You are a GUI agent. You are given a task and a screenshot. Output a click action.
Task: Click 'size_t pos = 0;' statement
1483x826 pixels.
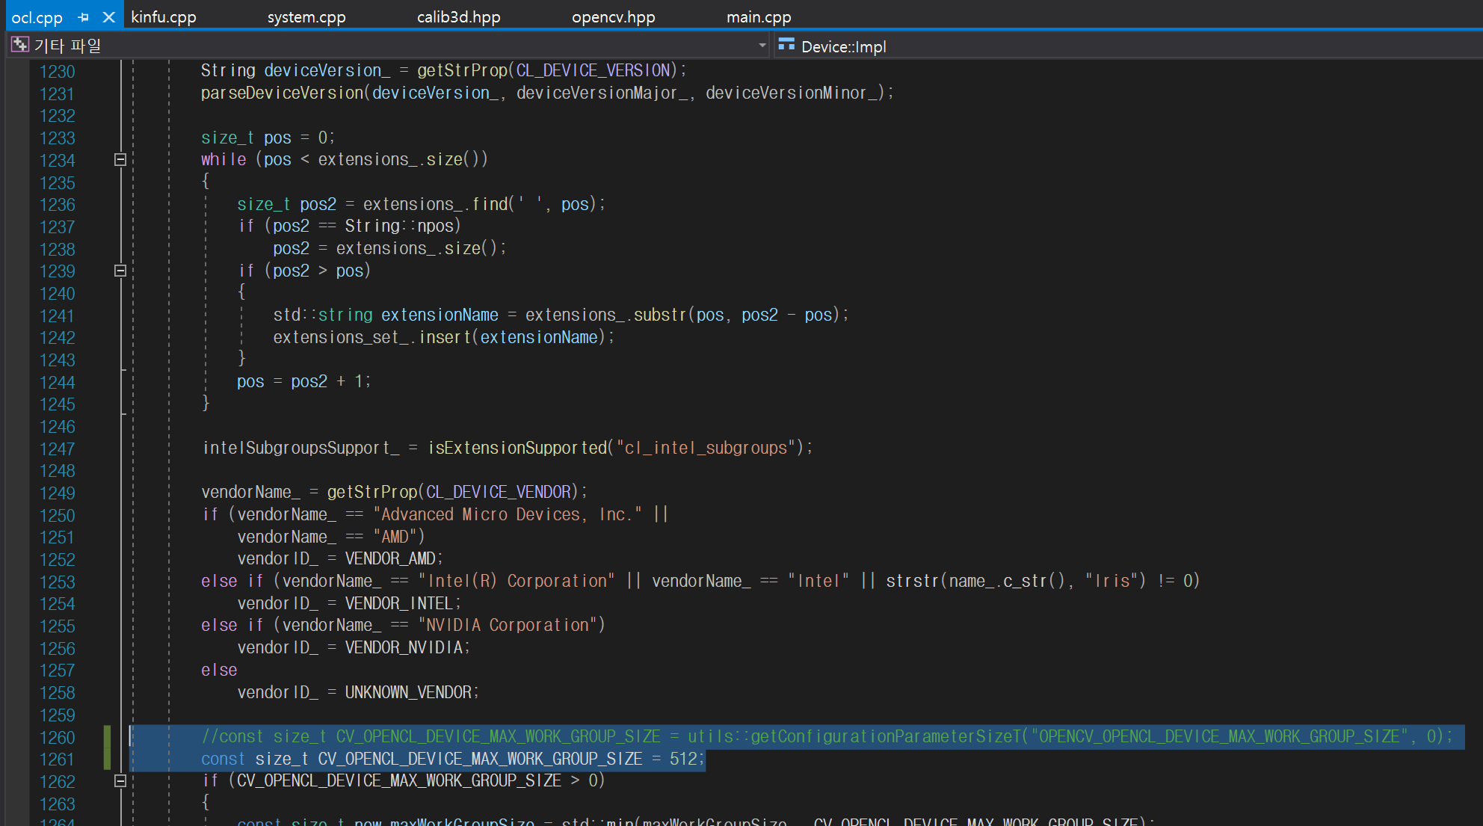pyautogui.click(x=268, y=138)
